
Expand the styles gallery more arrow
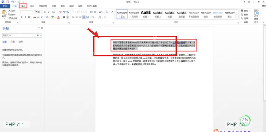(237, 18)
